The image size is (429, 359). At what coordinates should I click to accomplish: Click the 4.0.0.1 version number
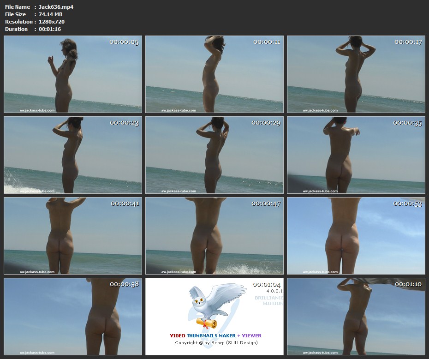pyautogui.click(x=274, y=292)
